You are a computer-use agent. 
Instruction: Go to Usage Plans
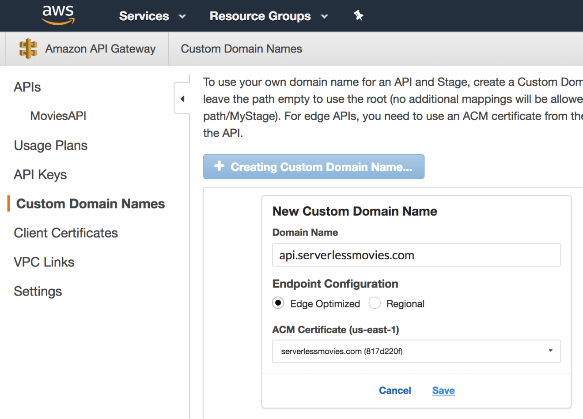pos(51,146)
